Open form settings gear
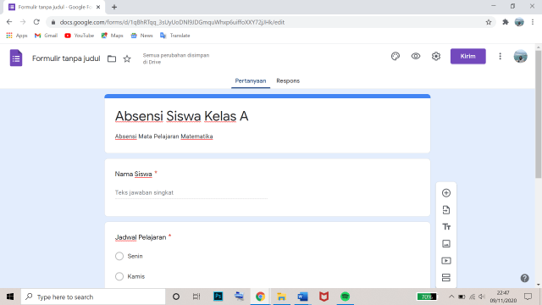The height and width of the screenshot is (305, 542). point(436,57)
